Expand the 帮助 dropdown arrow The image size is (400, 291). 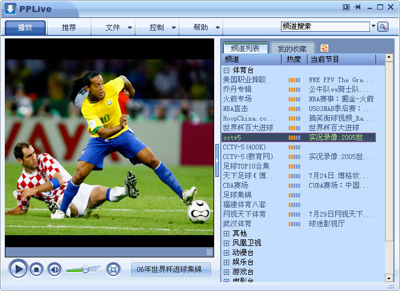click(218, 28)
